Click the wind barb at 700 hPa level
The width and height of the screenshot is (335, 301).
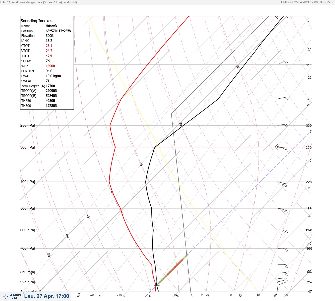click(x=283, y=249)
